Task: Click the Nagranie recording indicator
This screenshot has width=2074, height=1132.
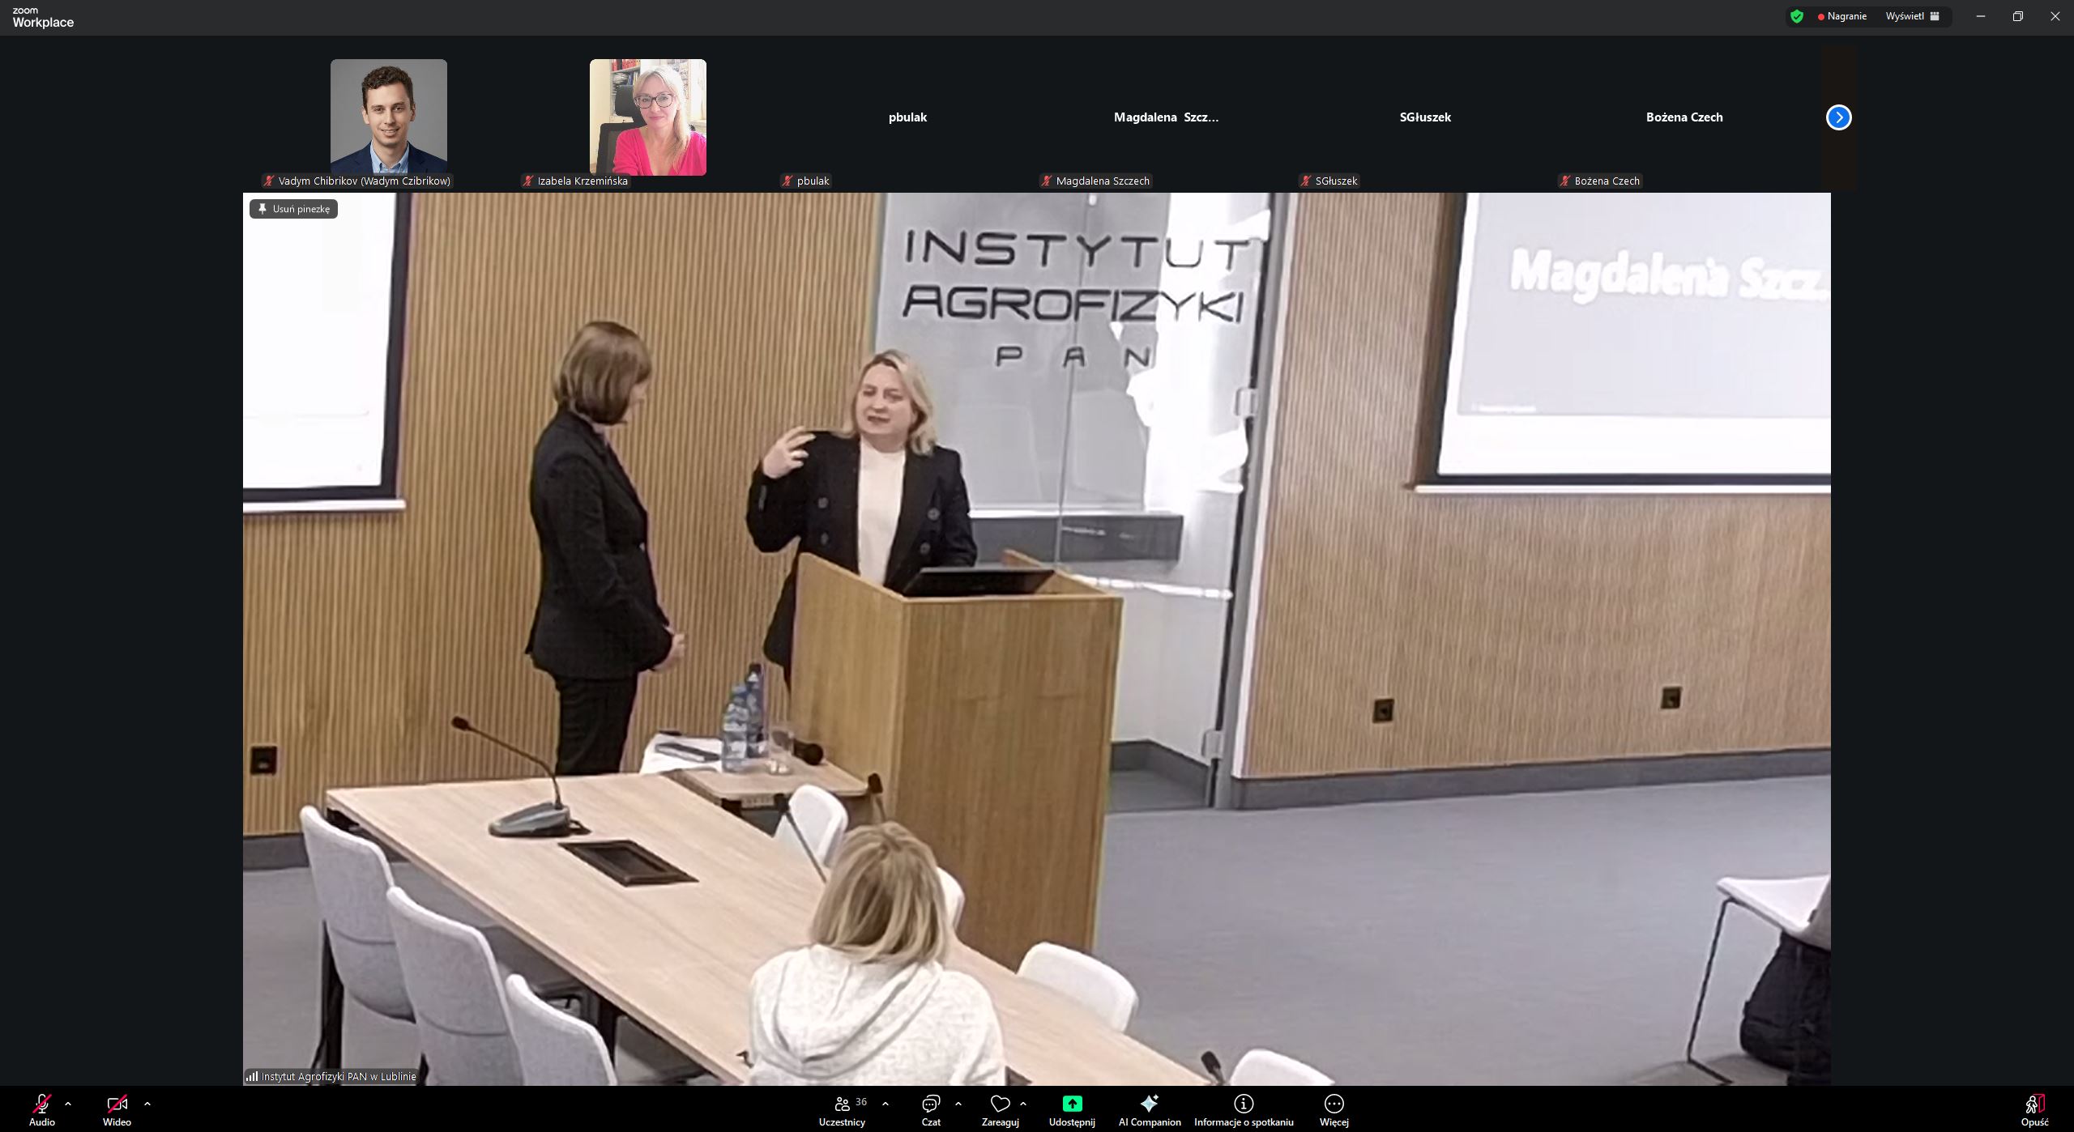Action: pos(1842,16)
